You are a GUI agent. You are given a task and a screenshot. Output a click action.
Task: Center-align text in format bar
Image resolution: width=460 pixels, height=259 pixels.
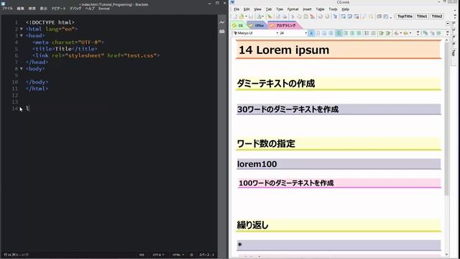tap(345, 33)
